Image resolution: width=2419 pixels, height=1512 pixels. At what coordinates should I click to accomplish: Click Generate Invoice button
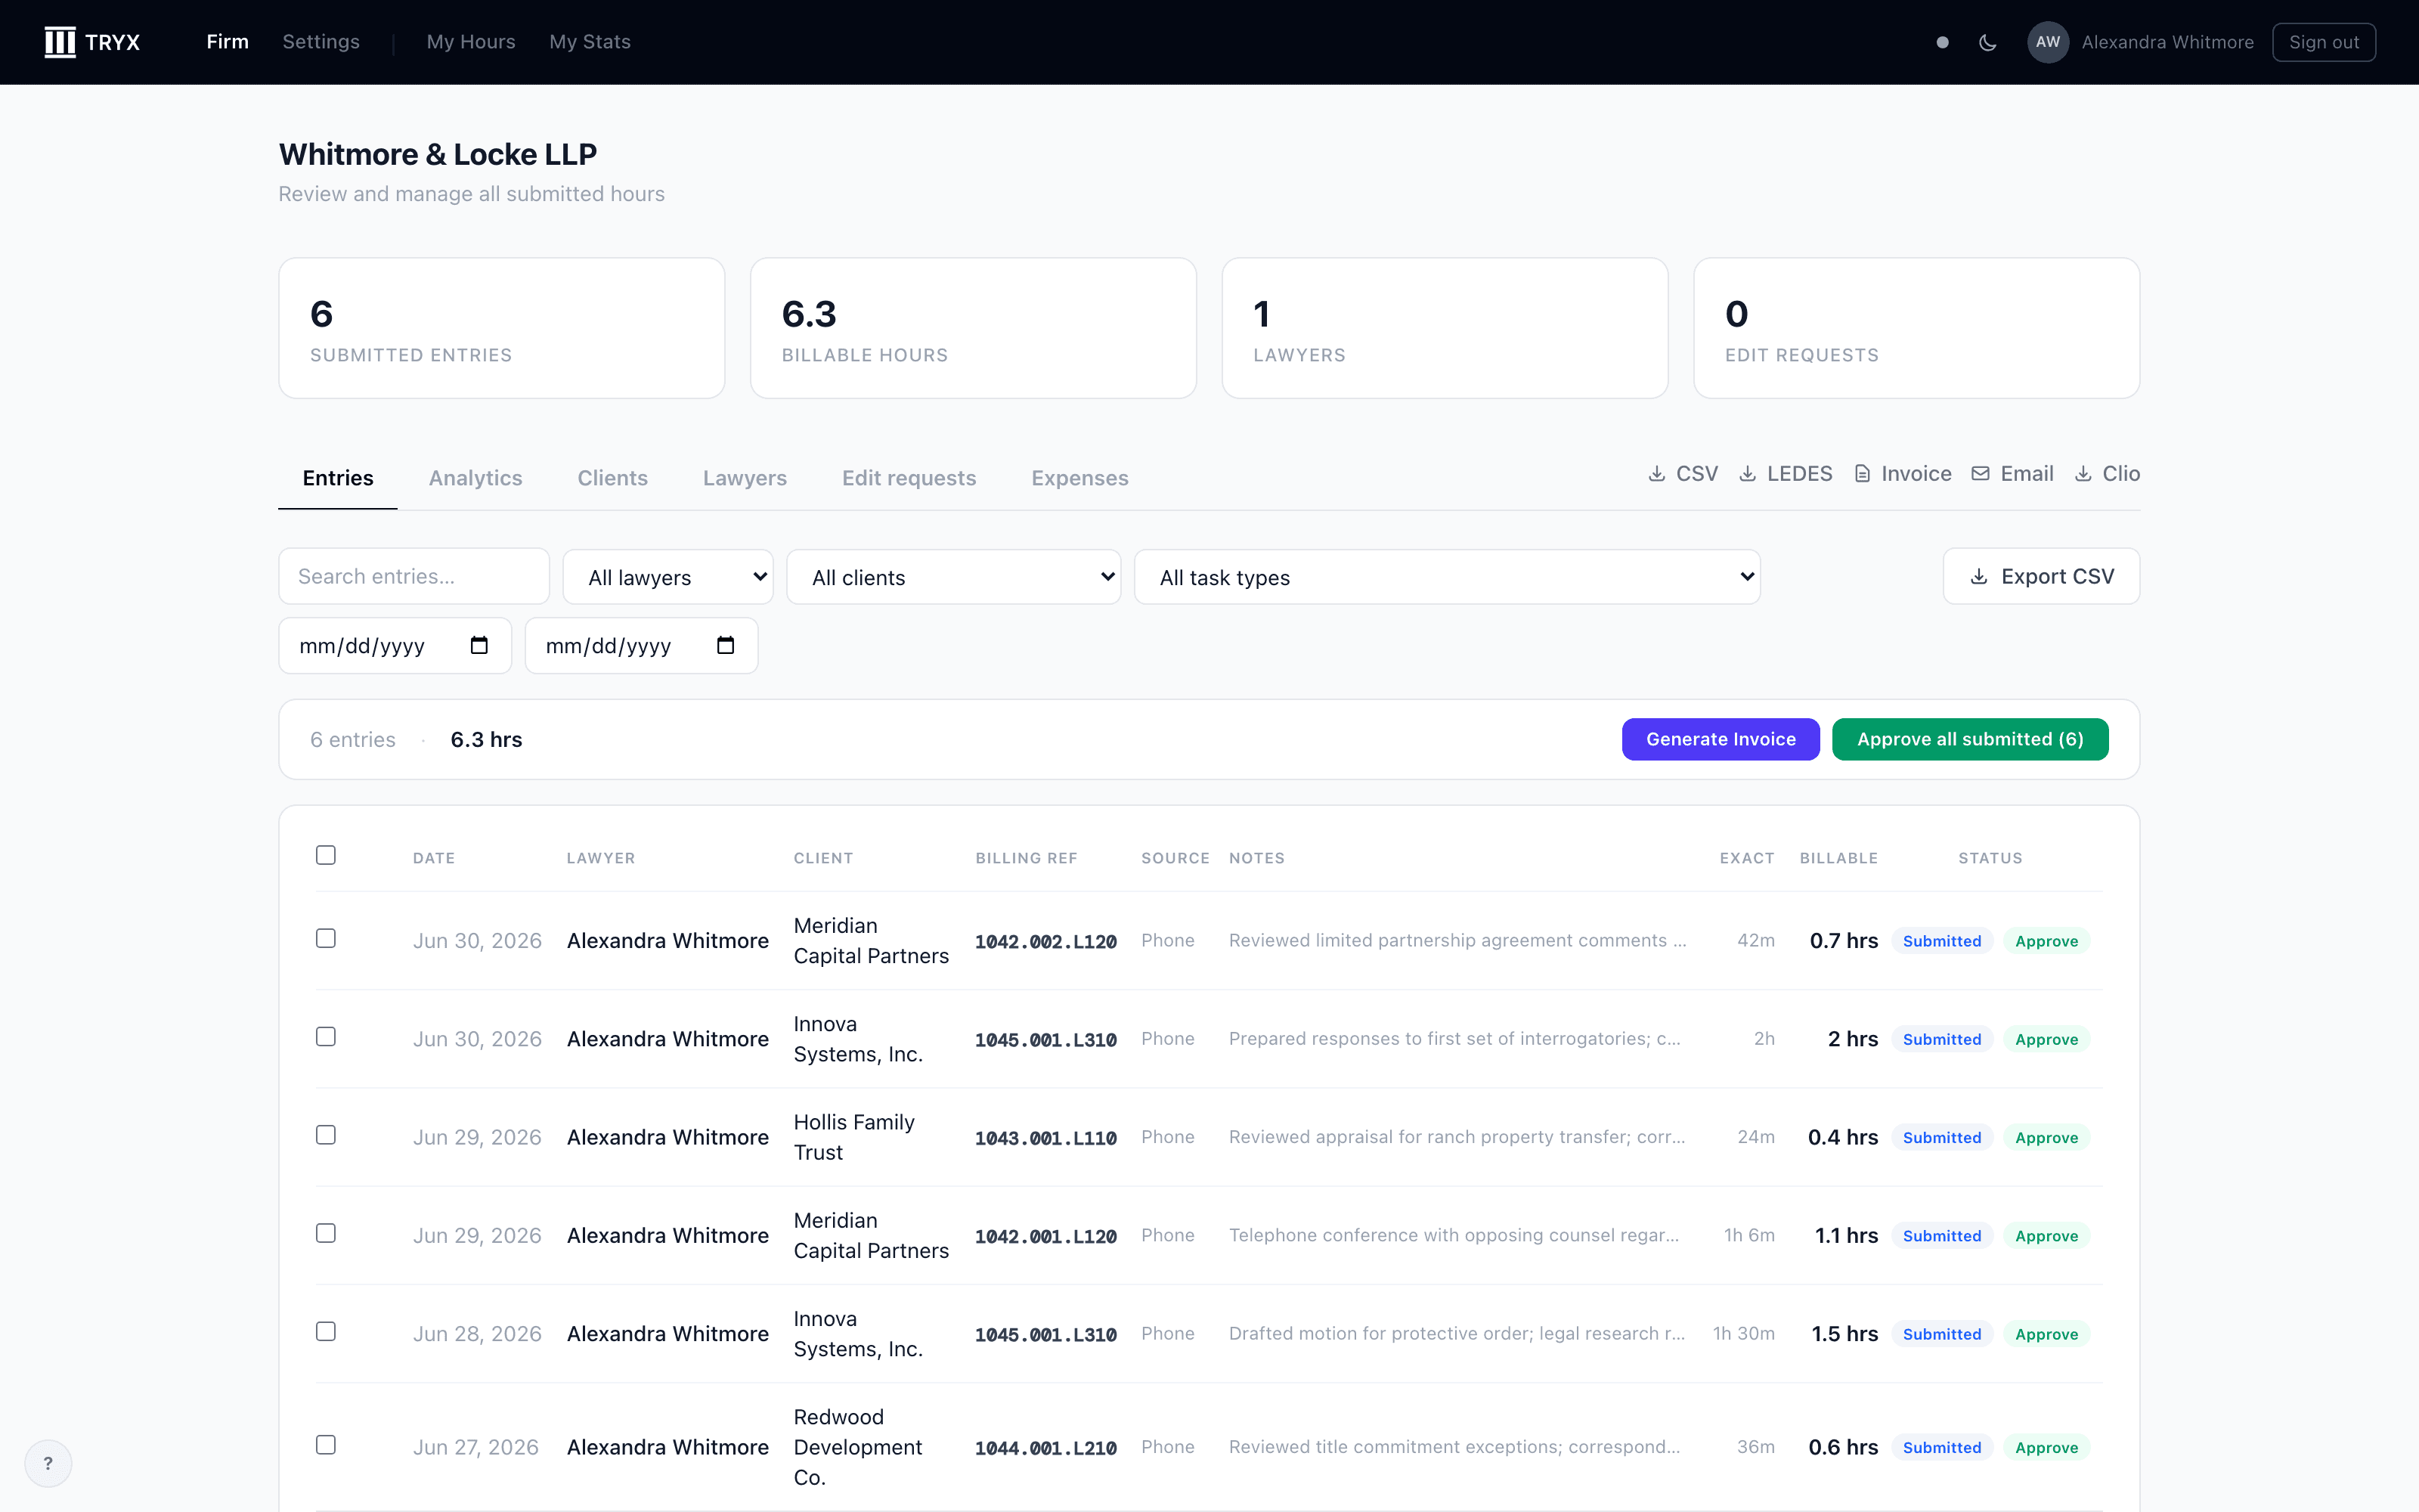click(1721, 739)
